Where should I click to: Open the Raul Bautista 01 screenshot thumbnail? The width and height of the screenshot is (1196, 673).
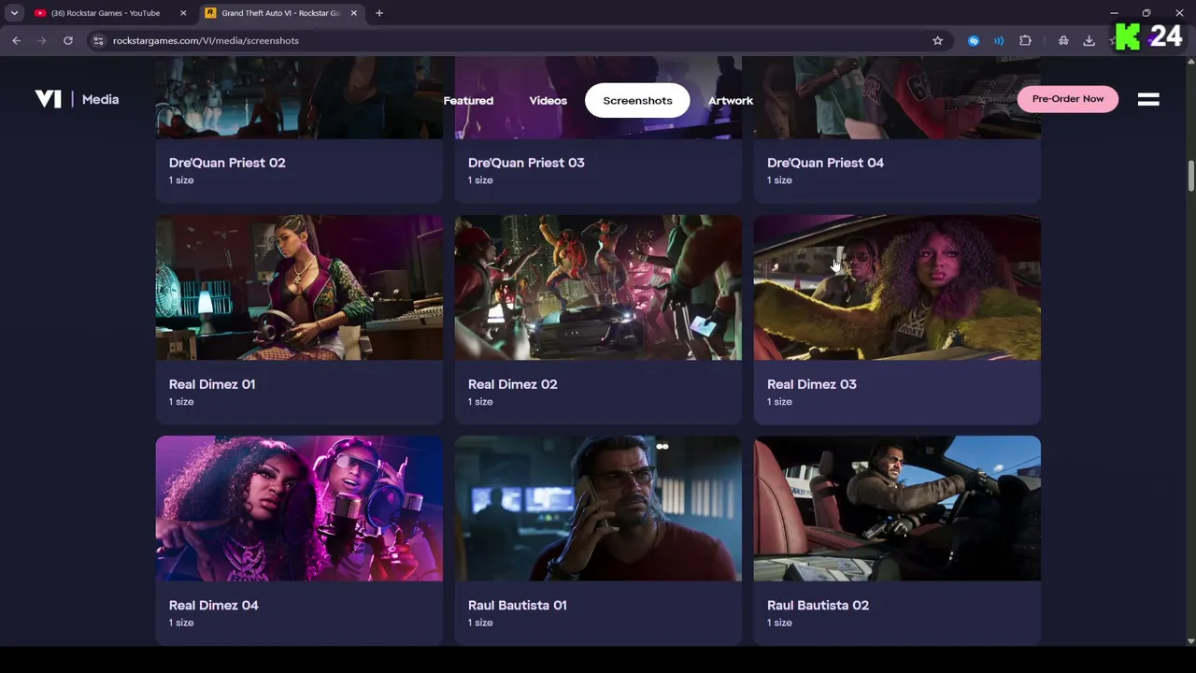pyautogui.click(x=598, y=508)
